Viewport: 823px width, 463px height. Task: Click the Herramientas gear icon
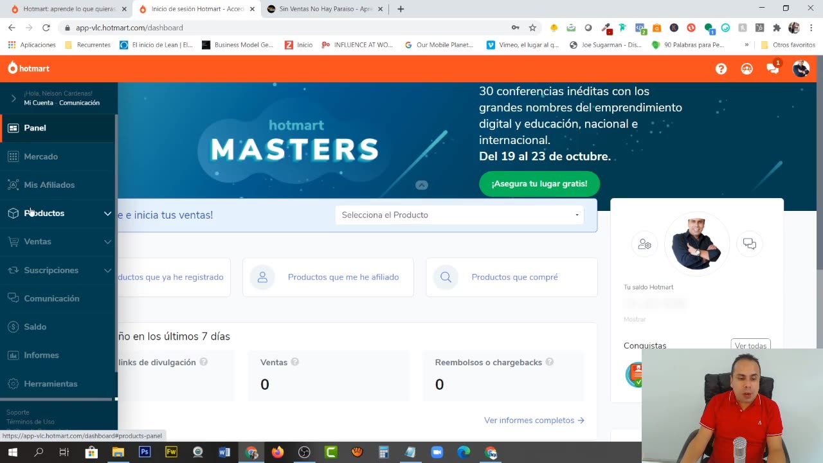[13, 383]
